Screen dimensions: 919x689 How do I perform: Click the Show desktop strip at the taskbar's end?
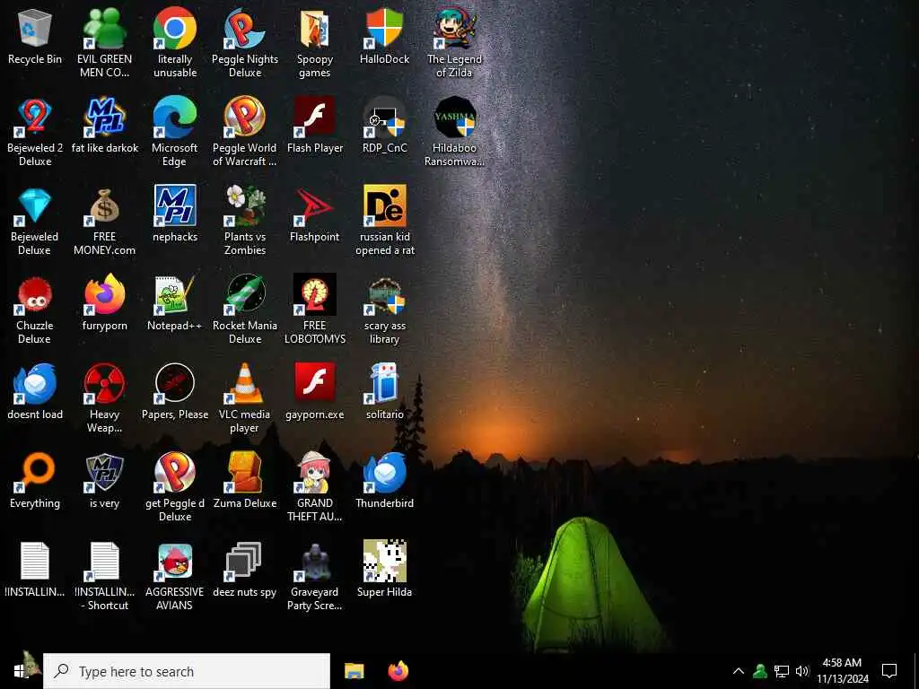916,671
